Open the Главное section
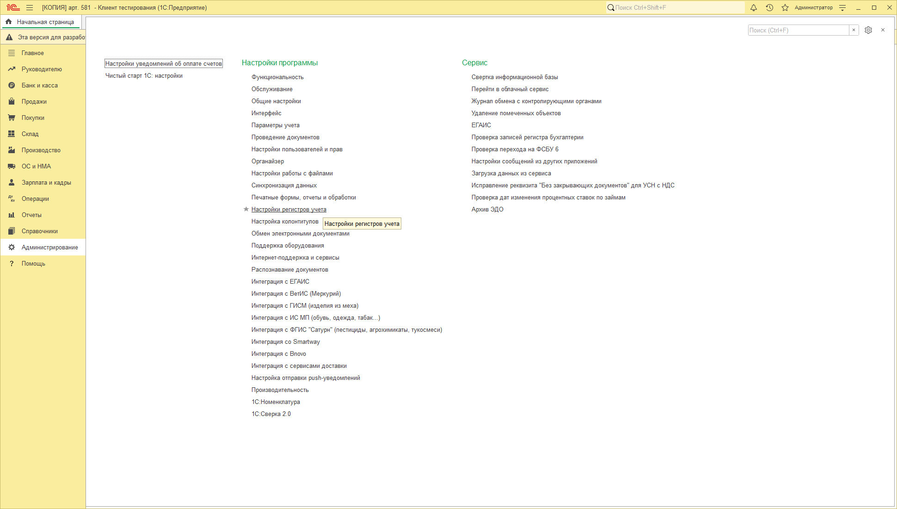This screenshot has height=509, width=897. click(43, 53)
